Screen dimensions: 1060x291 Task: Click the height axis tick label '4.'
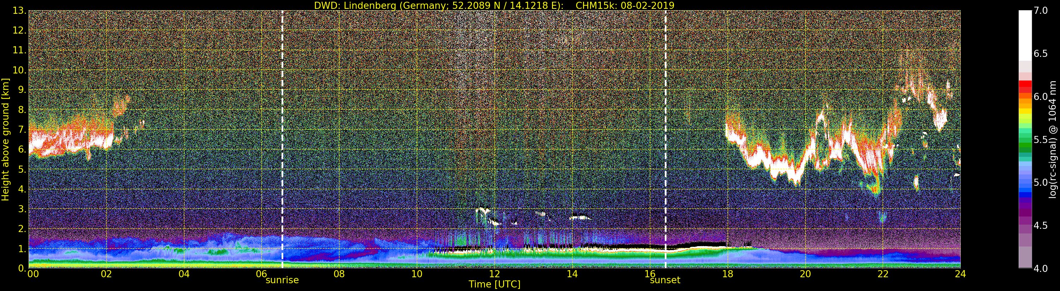22,189
